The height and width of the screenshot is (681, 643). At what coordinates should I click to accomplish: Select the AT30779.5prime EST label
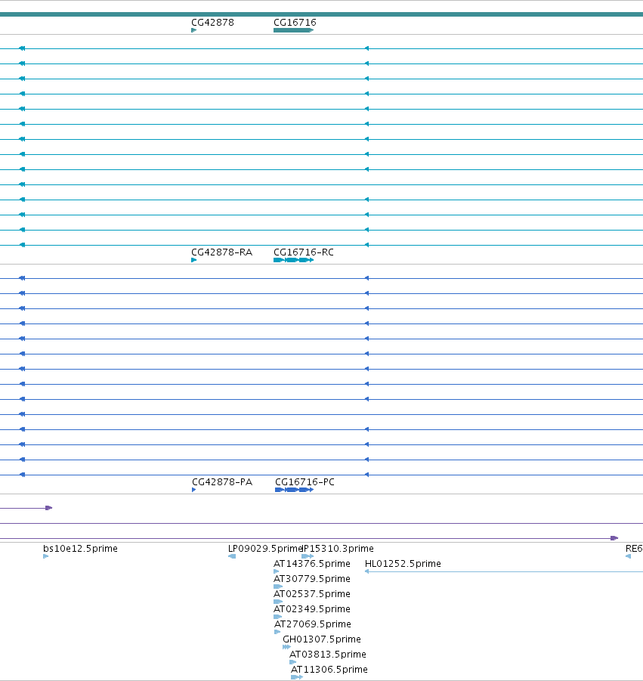click(x=312, y=579)
